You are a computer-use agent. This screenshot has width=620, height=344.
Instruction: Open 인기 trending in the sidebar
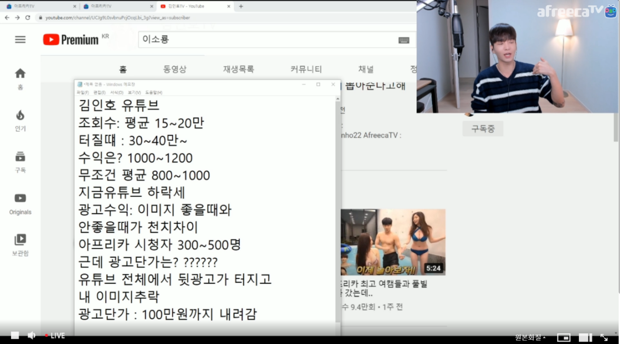click(x=20, y=121)
